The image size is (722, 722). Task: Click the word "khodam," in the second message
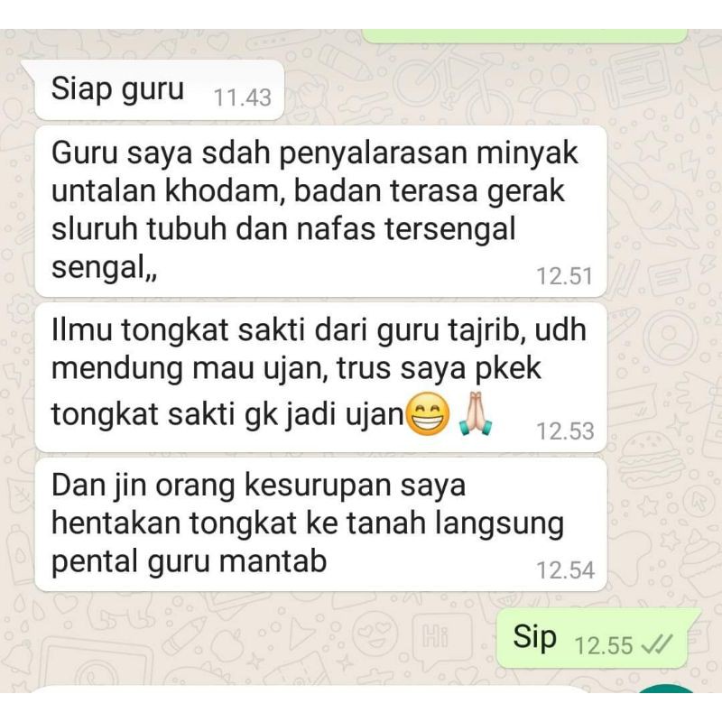pyautogui.click(x=226, y=190)
